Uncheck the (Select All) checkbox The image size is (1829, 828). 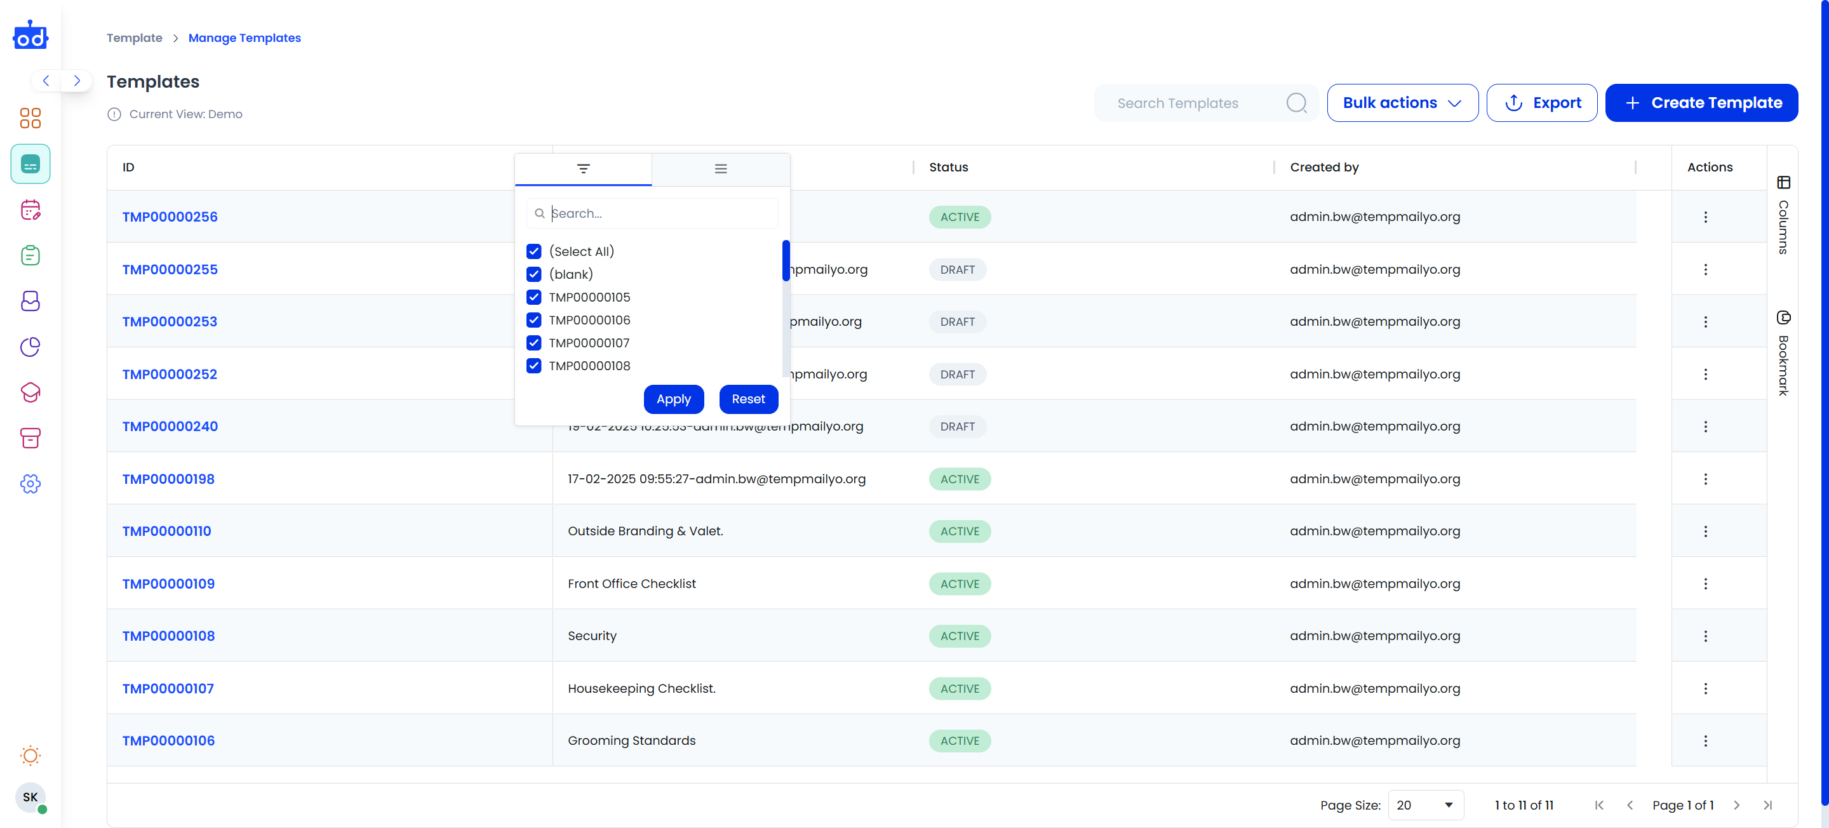pos(534,251)
